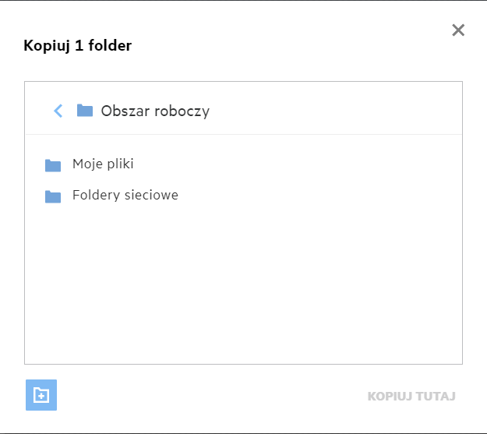This screenshot has height=434, width=487.
Task: Click blank space right of Moje pliki
Action: (x=312, y=164)
